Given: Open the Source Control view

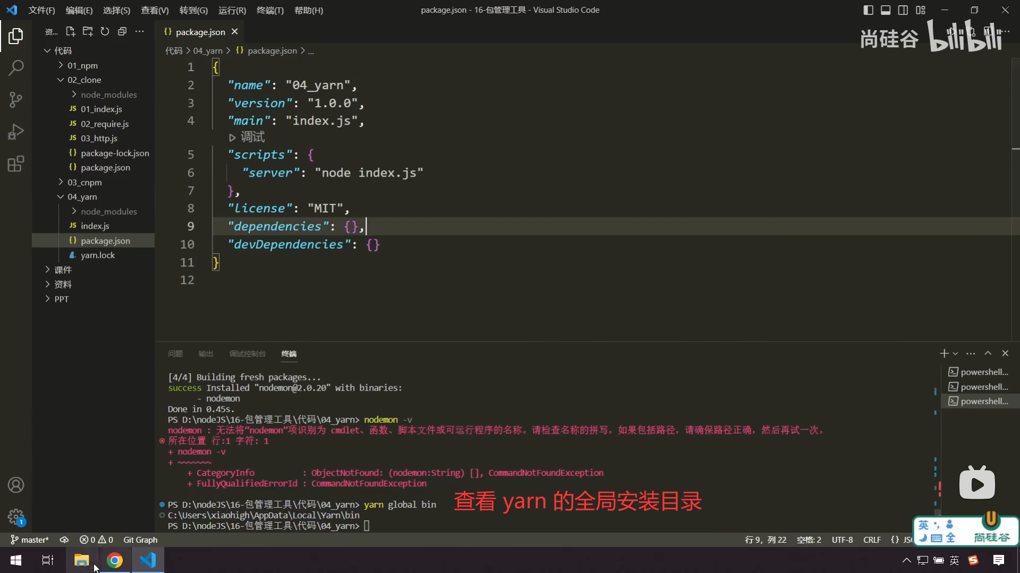Looking at the screenshot, I should click(16, 100).
